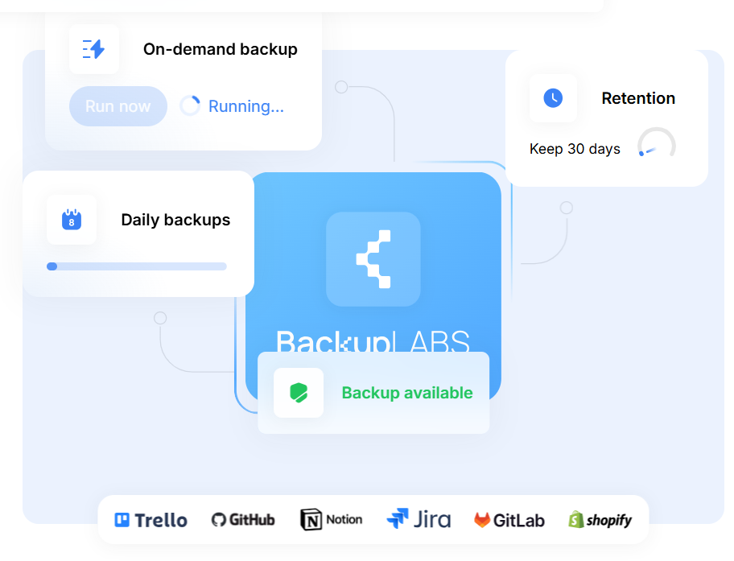734x561 pixels.
Task: Click the green shield backup icon
Action: (x=299, y=393)
